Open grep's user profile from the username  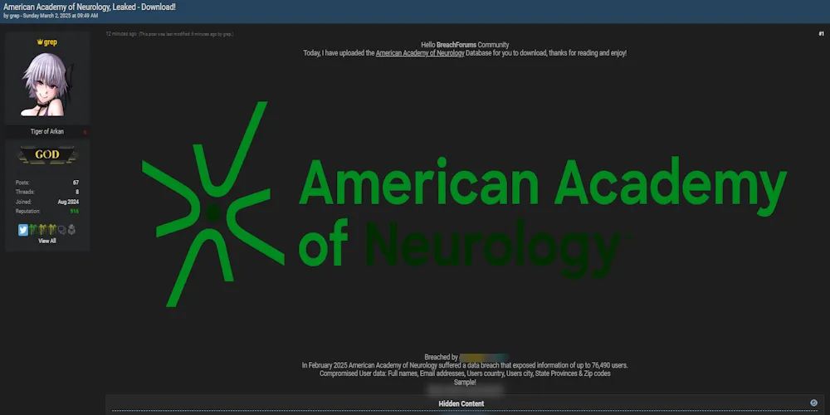click(51, 42)
